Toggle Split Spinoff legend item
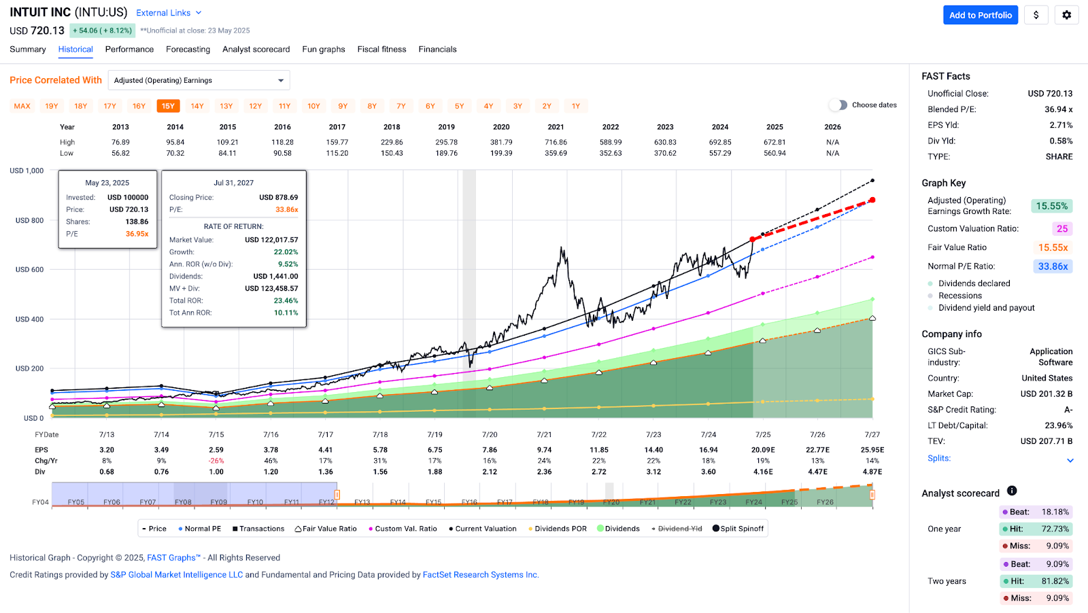Viewport: 1088px width, 613px height. tap(738, 529)
